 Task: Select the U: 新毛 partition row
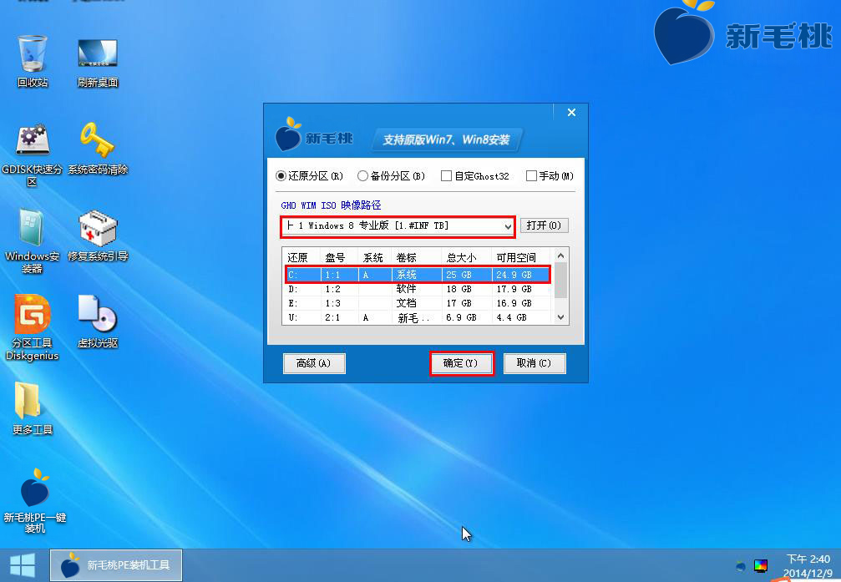pyautogui.click(x=418, y=317)
